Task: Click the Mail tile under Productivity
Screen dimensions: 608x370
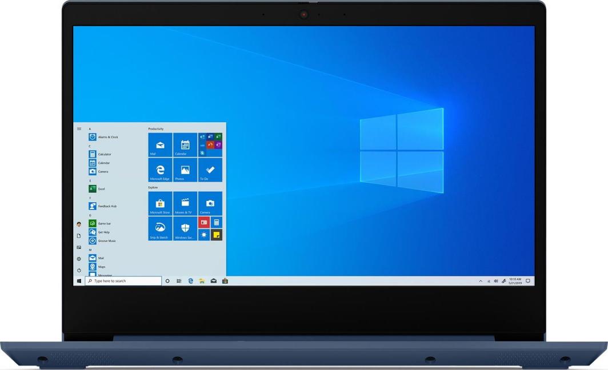Action: tap(160, 145)
